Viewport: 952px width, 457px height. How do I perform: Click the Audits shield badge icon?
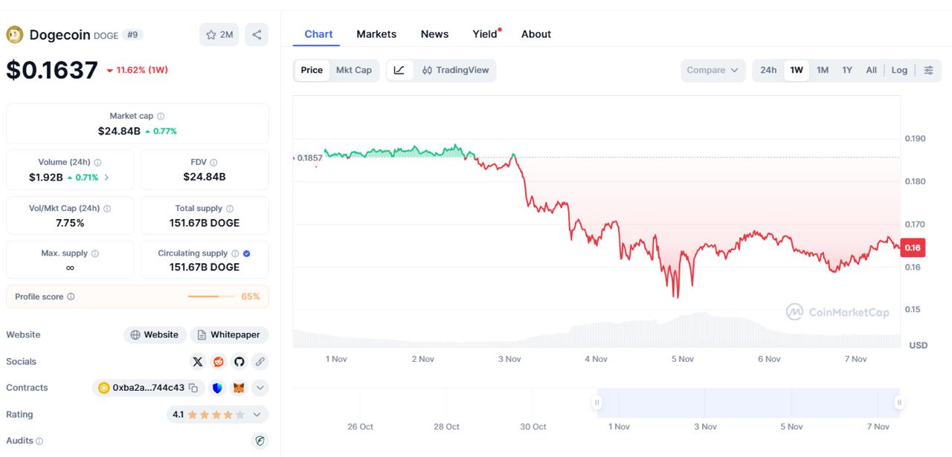[260, 441]
